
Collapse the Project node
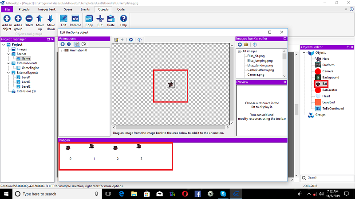[4, 45]
